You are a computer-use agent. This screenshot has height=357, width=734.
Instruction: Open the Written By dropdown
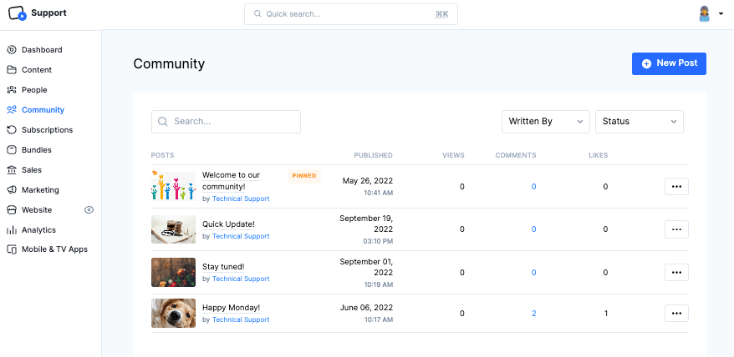[546, 122]
